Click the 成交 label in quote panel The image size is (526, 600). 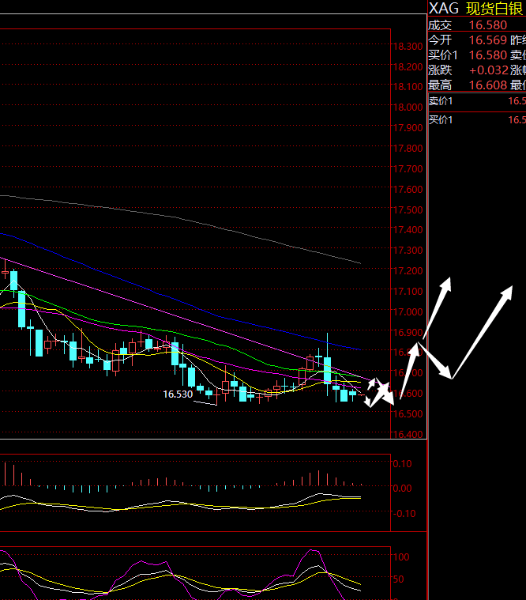(x=440, y=25)
